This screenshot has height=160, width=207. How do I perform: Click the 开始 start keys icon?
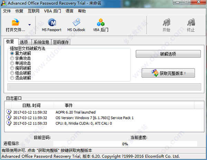pyautogui.click(x=166, y=22)
